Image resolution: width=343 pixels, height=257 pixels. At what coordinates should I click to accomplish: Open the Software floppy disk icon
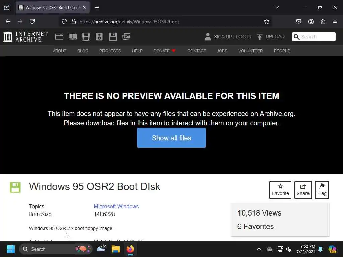click(x=113, y=37)
